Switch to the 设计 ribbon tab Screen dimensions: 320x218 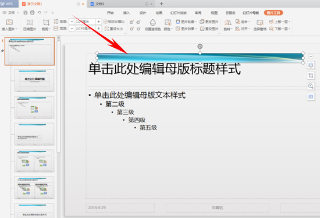(143, 13)
